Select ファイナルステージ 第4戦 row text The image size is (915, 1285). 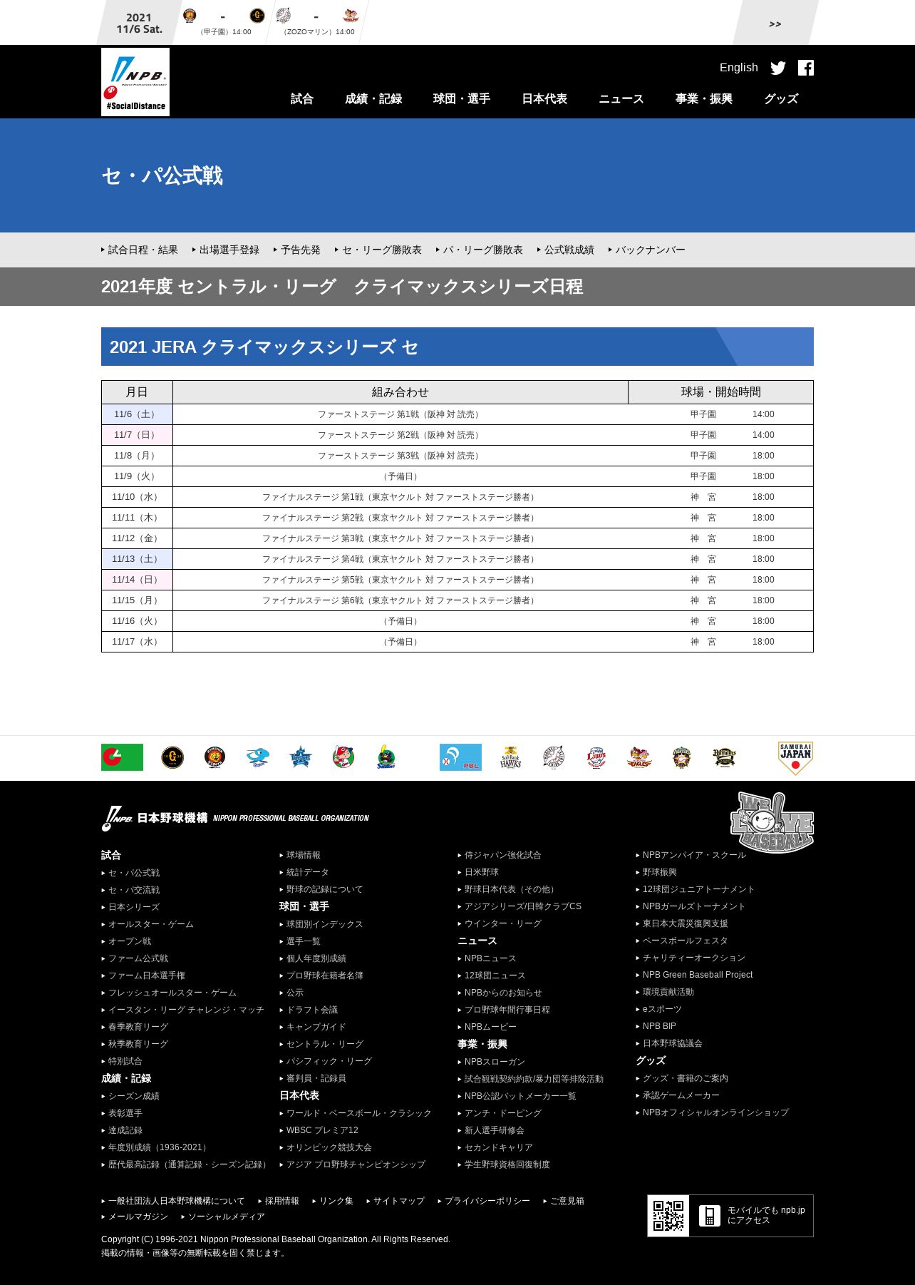[x=400, y=559]
